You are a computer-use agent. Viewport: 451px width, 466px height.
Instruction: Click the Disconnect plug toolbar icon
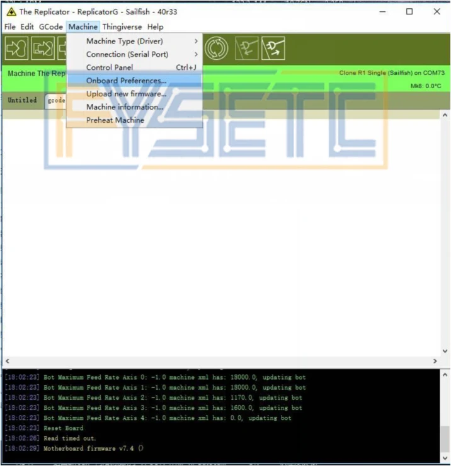click(x=273, y=48)
